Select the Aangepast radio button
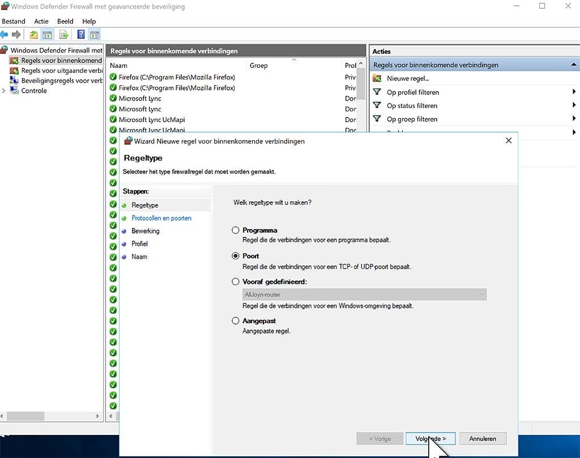Screen dimensions: 580x458 (235, 321)
